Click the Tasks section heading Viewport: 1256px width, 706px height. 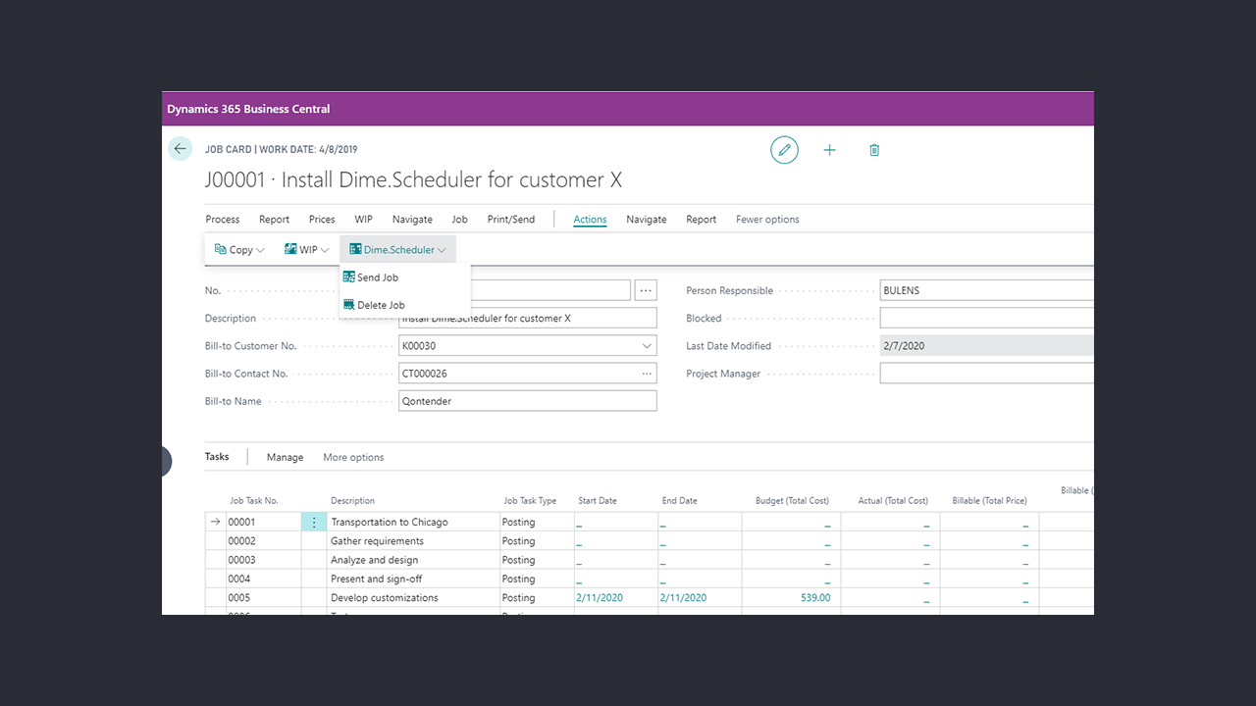pyautogui.click(x=217, y=457)
